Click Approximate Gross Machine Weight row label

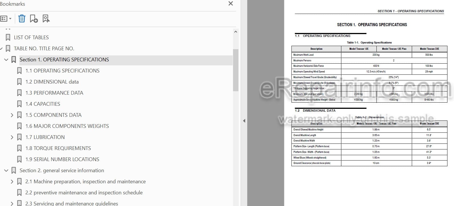point(314,100)
